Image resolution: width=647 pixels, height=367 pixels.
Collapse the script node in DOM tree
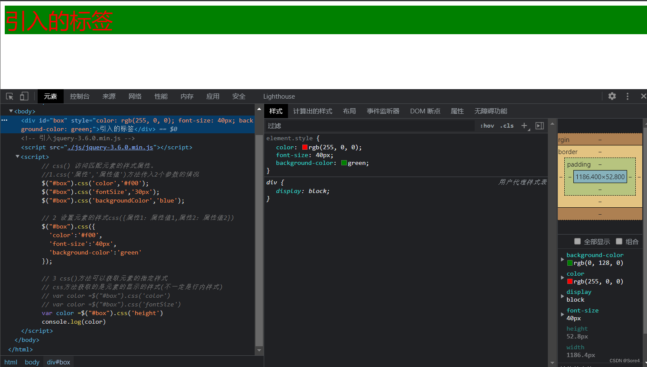pos(17,157)
